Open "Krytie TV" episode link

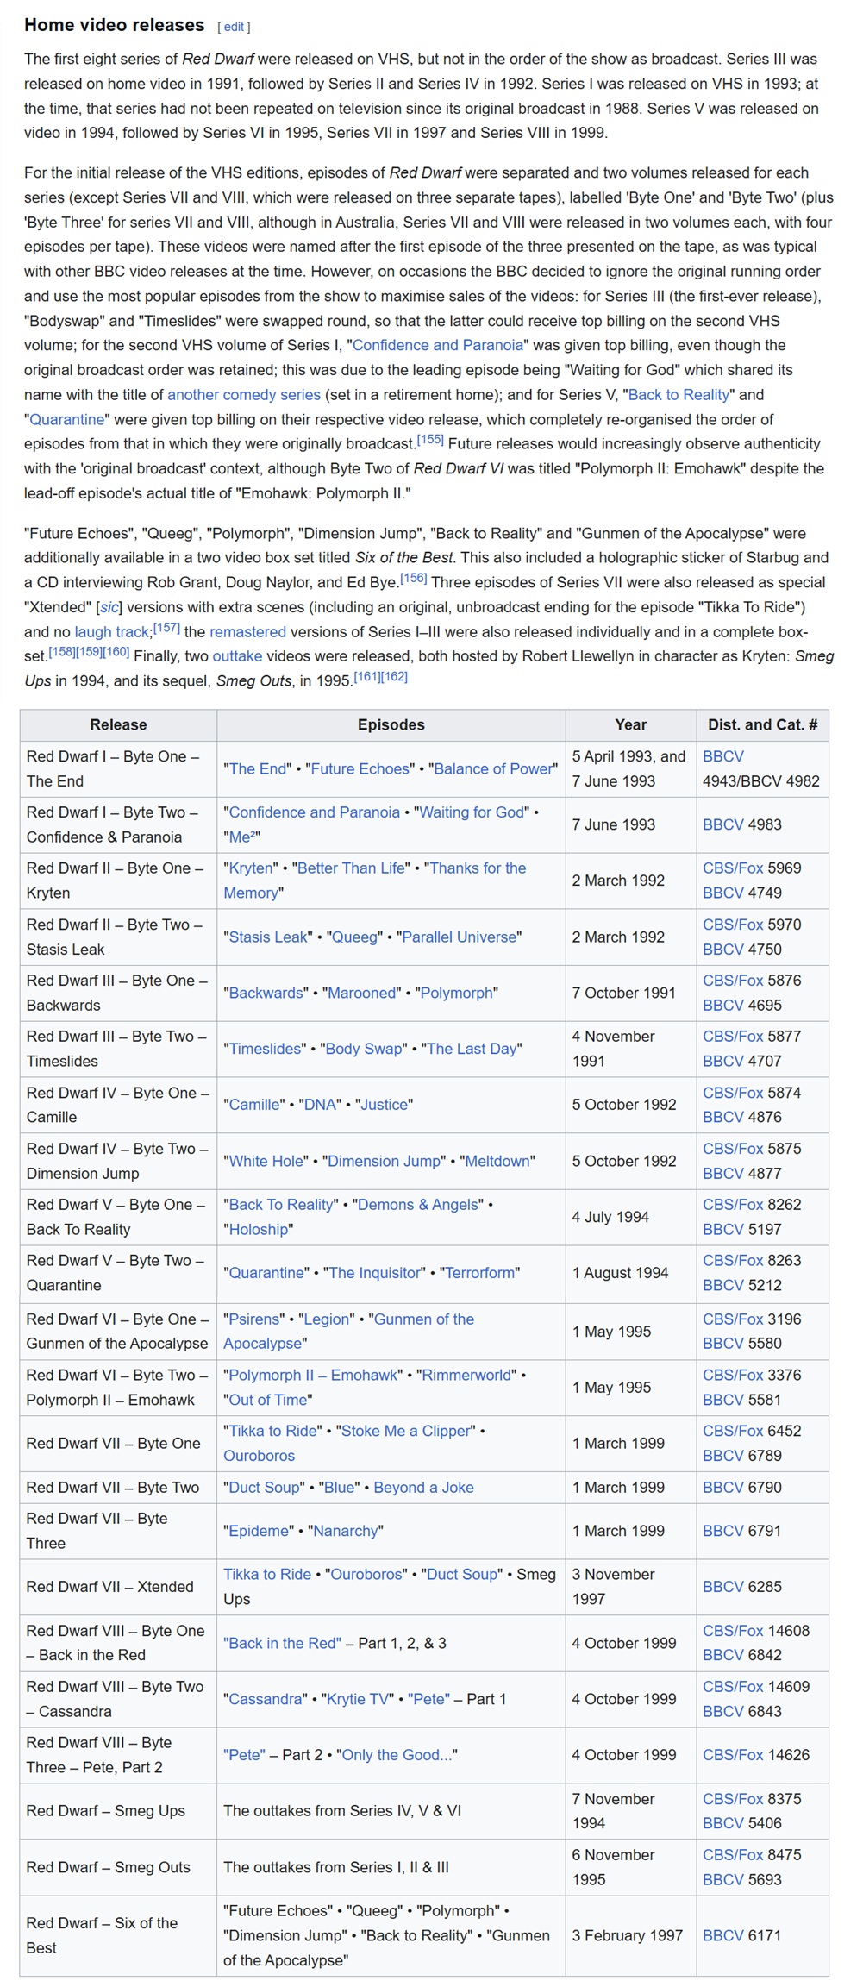click(x=356, y=1700)
